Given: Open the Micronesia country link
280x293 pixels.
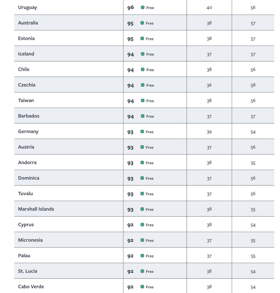Looking at the screenshot, I should 30,240.
